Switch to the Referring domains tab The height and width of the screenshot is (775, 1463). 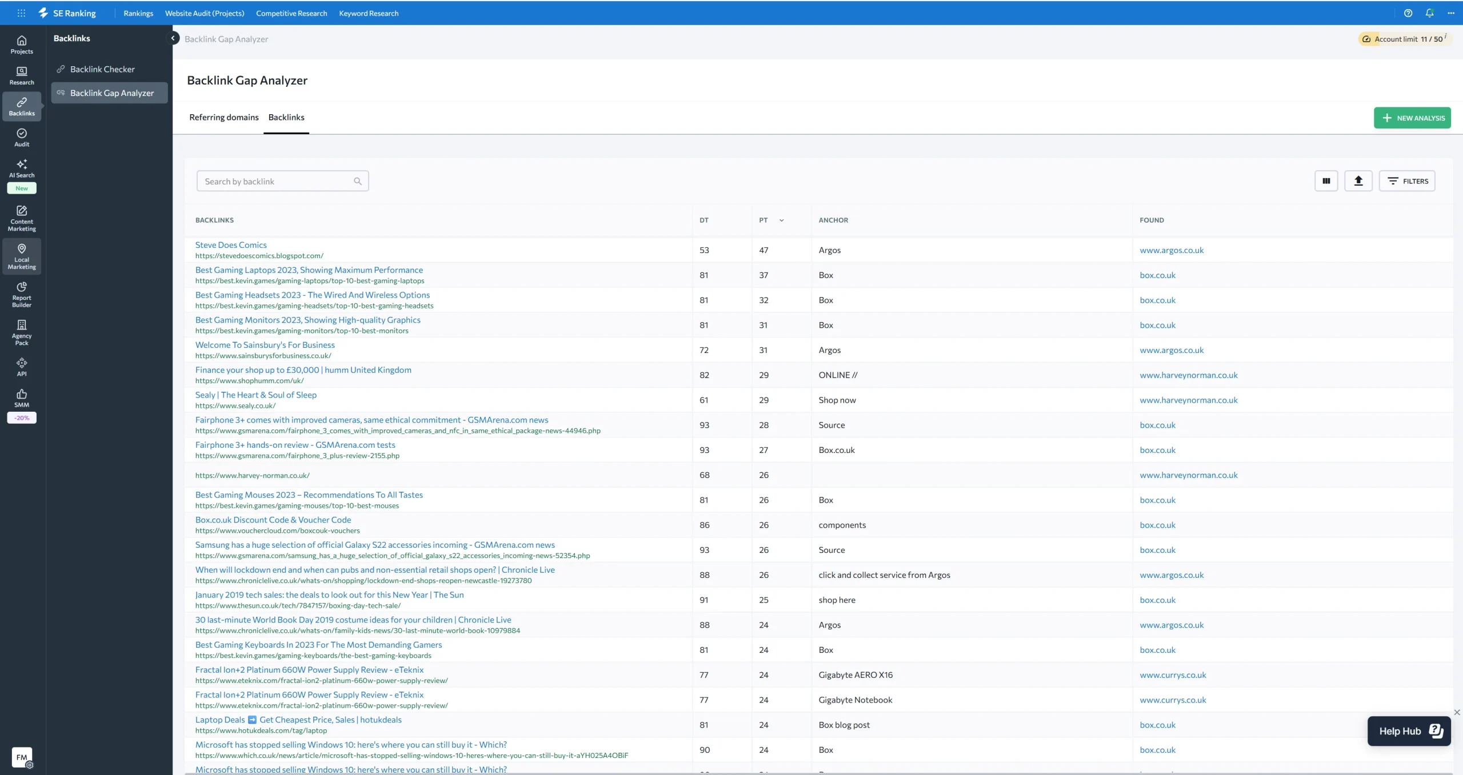click(x=224, y=117)
